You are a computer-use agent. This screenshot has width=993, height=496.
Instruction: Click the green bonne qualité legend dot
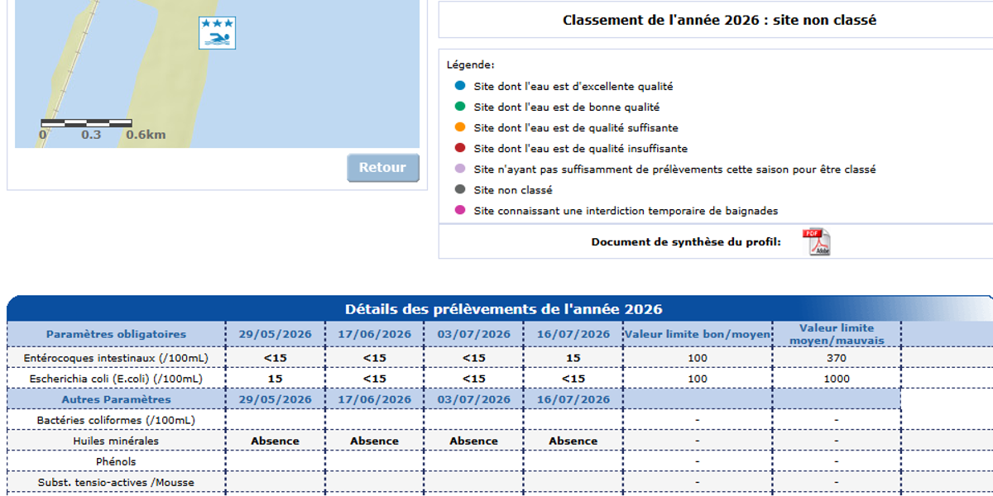pos(460,107)
